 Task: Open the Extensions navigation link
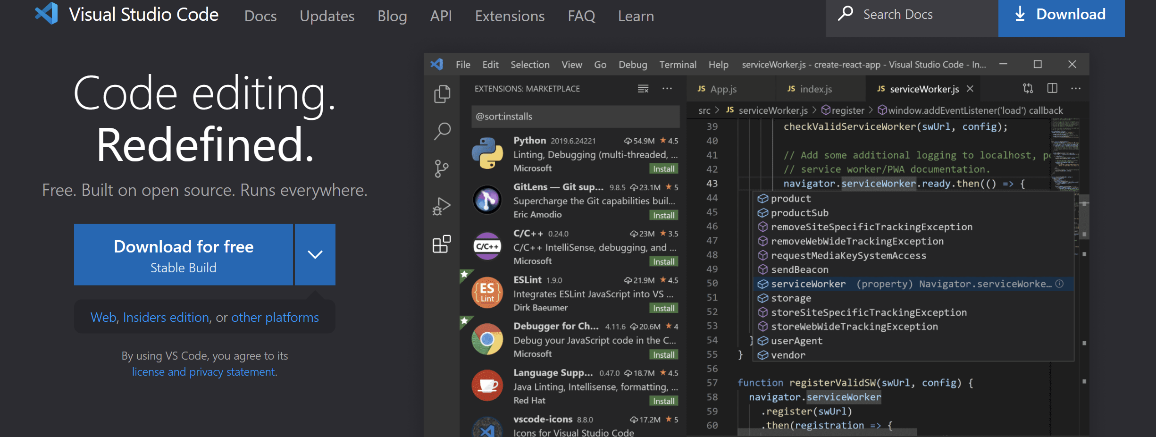coord(510,16)
